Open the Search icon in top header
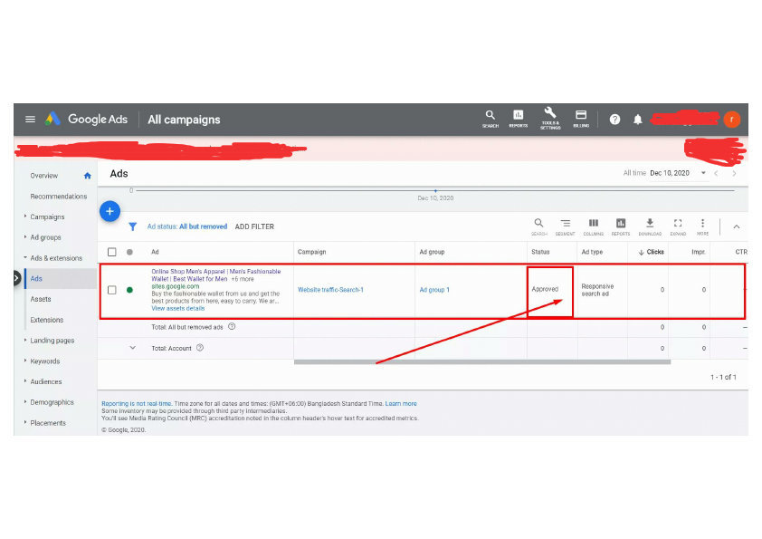Screen dimensions: 762x539 tap(491, 118)
